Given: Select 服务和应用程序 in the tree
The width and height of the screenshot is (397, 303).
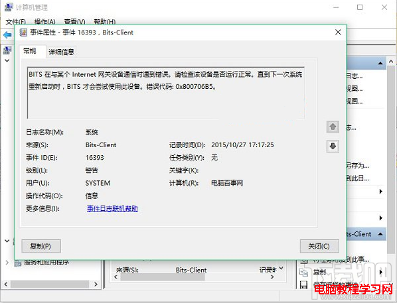Looking at the screenshot, I should [46, 263].
